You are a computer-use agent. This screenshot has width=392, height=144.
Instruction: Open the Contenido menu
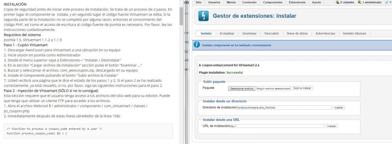(x=249, y=2)
